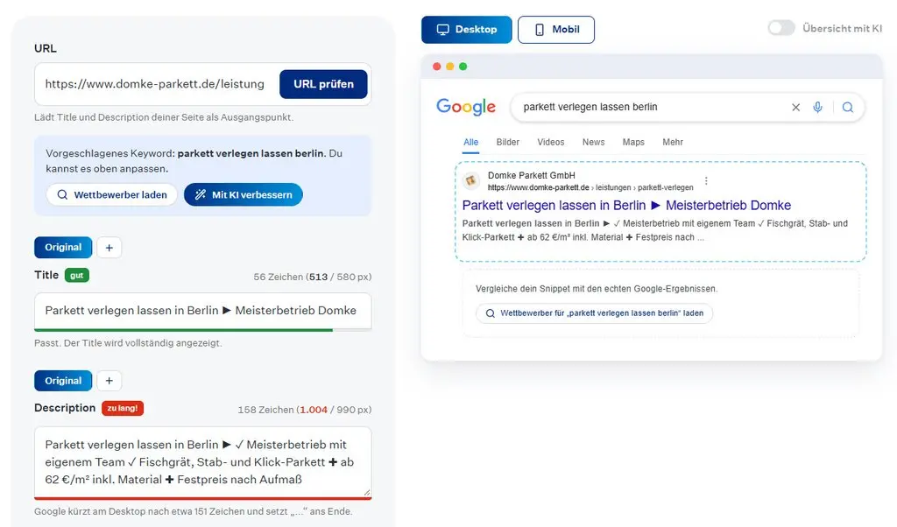This screenshot has height=527, width=897.
Task: Click the green 'gut' title badge
Action: pyautogui.click(x=77, y=276)
